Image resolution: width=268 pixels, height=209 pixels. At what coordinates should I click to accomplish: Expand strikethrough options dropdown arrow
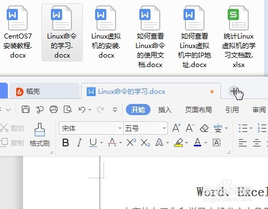pyautogui.click(x=120, y=143)
